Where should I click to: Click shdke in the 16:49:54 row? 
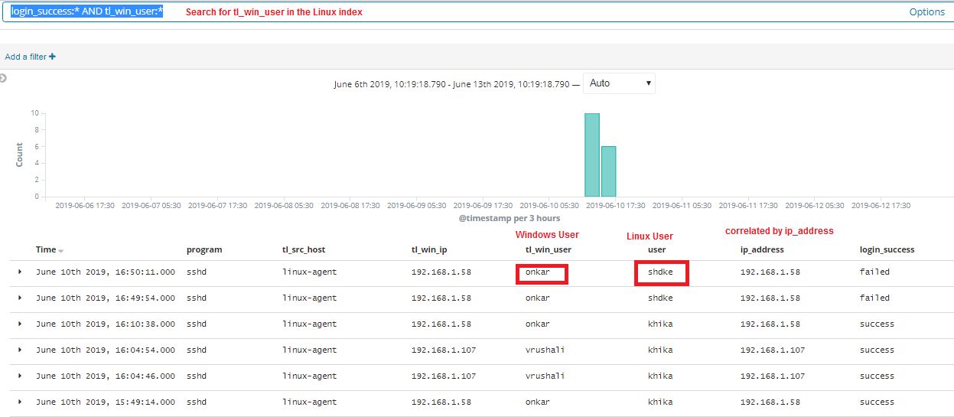tap(660, 298)
